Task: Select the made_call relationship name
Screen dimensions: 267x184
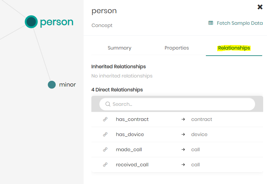Action: click(129, 150)
